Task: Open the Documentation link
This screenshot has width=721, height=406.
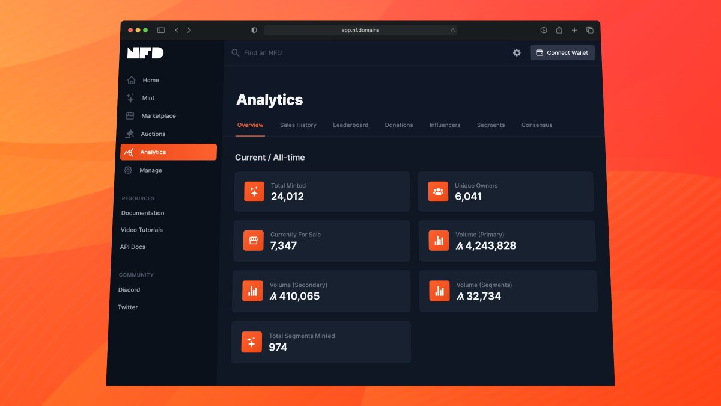Action: point(142,213)
